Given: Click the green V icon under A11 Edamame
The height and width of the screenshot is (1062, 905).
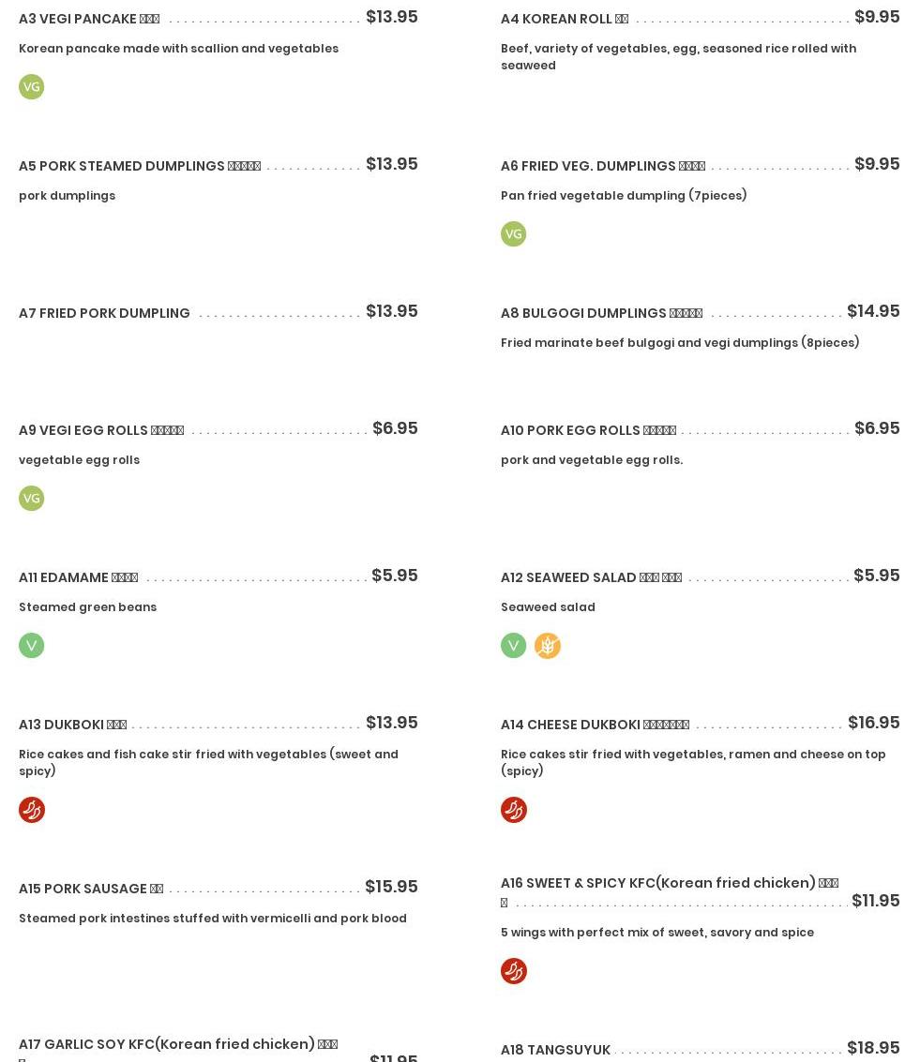Looking at the screenshot, I should point(31,646).
